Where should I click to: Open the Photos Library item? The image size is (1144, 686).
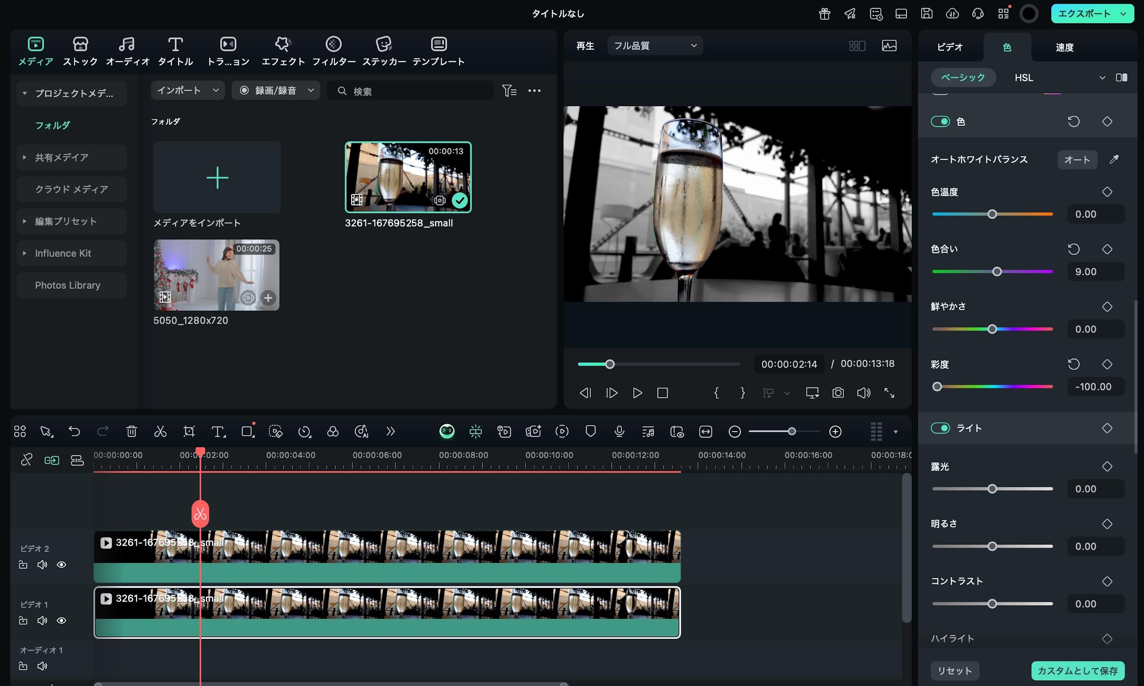(x=72, y=285)
